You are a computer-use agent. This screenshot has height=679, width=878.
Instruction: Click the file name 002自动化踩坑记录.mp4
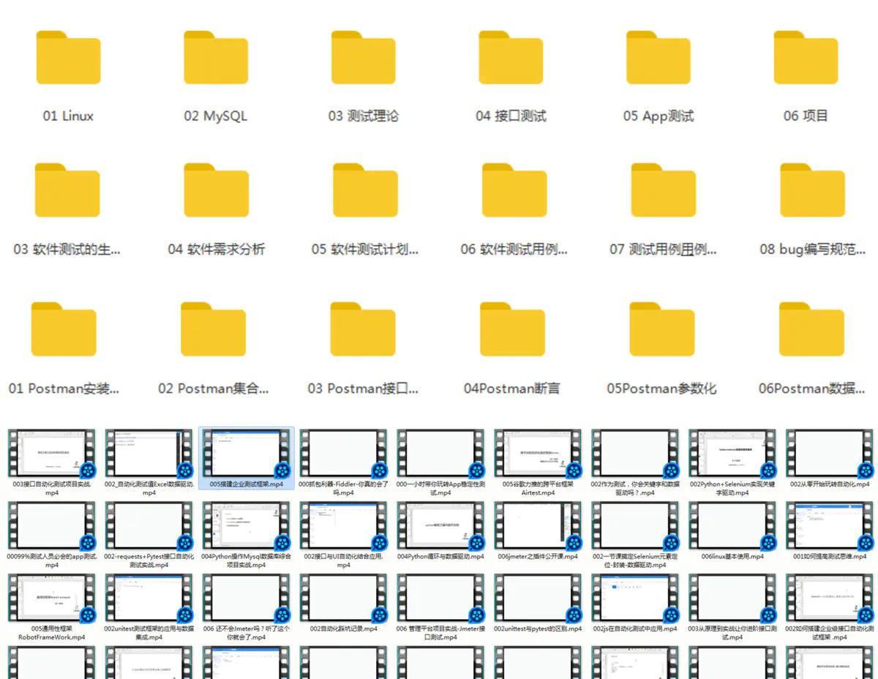click(344, 629)
